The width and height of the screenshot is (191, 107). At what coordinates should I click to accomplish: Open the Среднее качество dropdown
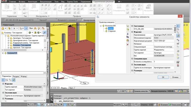coord(142,91)
